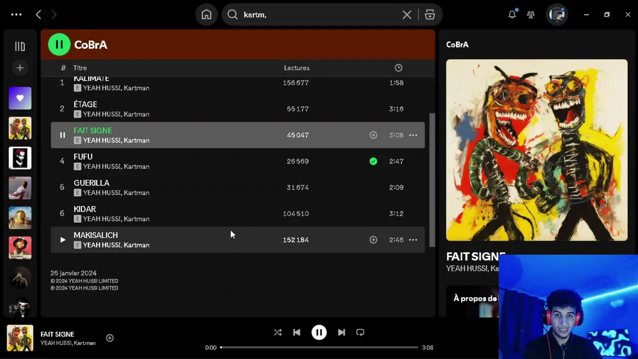Click the track list scrollbar
Screen dimensions: 638x359
coord(432,179)
